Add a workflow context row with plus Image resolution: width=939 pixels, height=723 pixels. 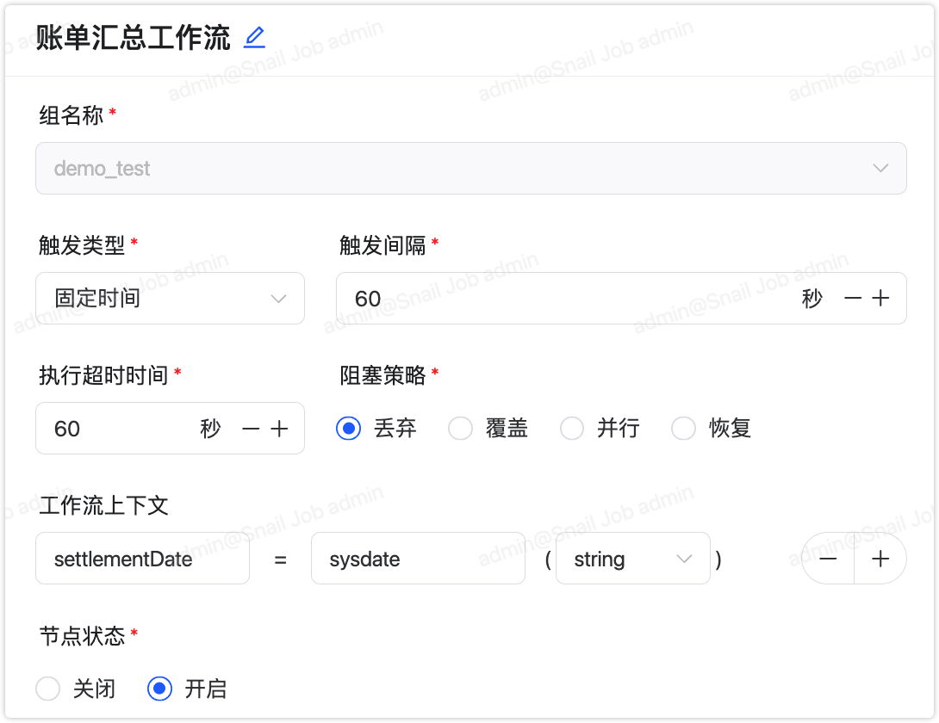(x=880, y=559)
